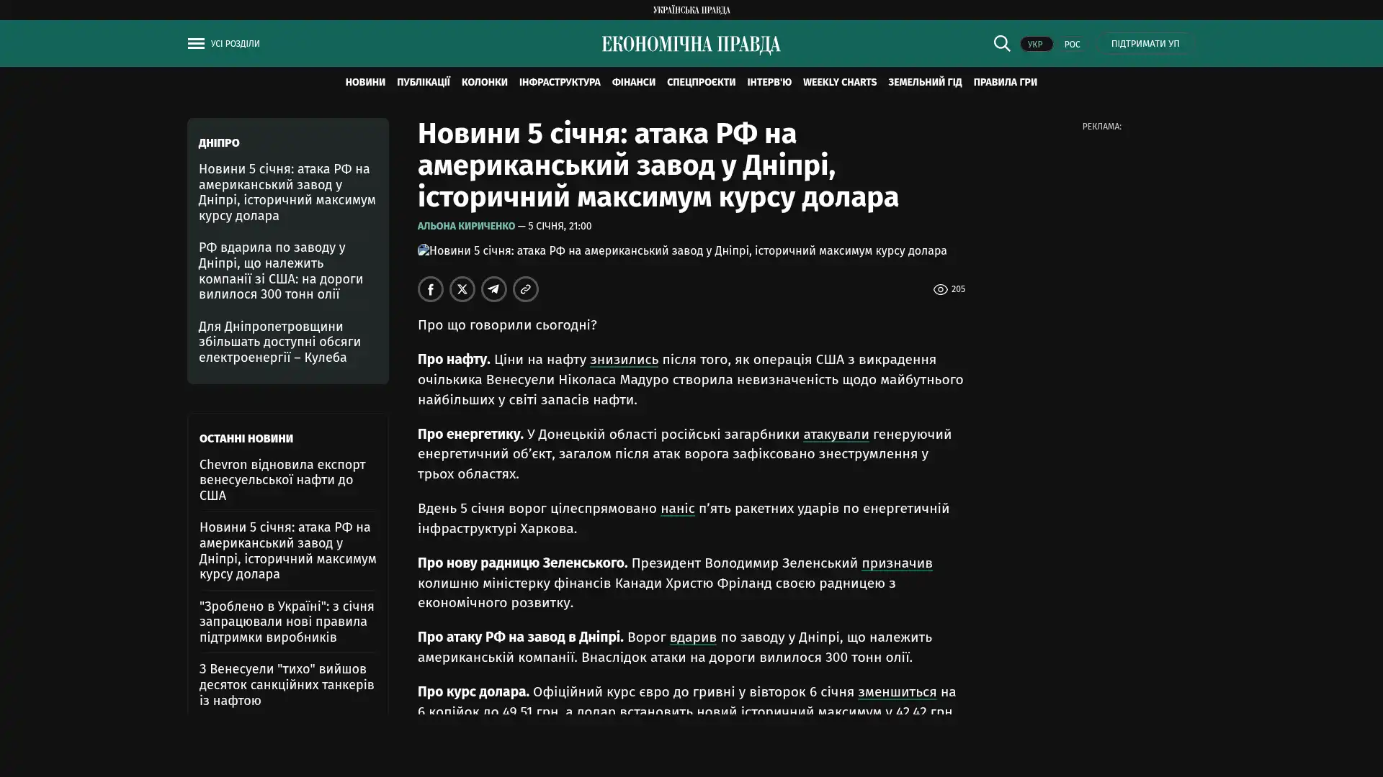The image size is (1383, 777).
Task: Go to the Фінанси section
Action: tap(633, 82)
